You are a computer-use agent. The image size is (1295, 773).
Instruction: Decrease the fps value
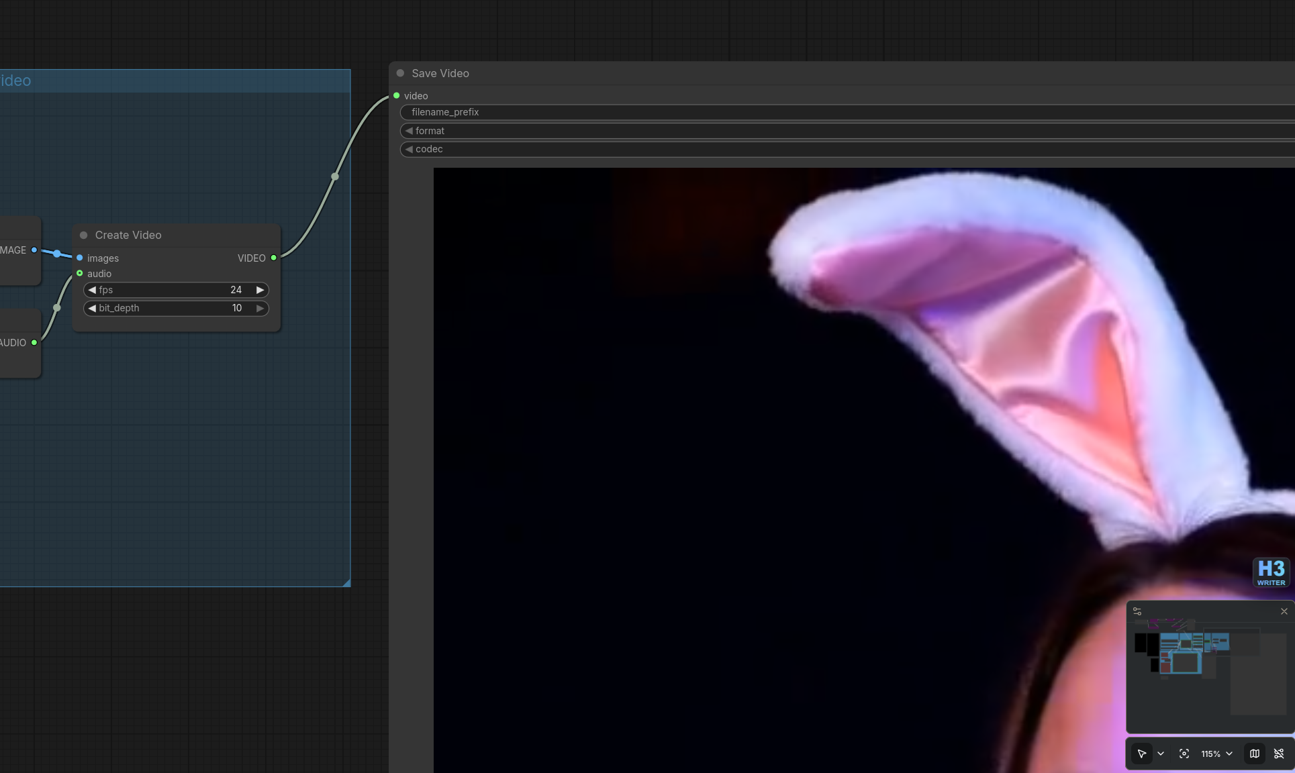click(92, 290)
